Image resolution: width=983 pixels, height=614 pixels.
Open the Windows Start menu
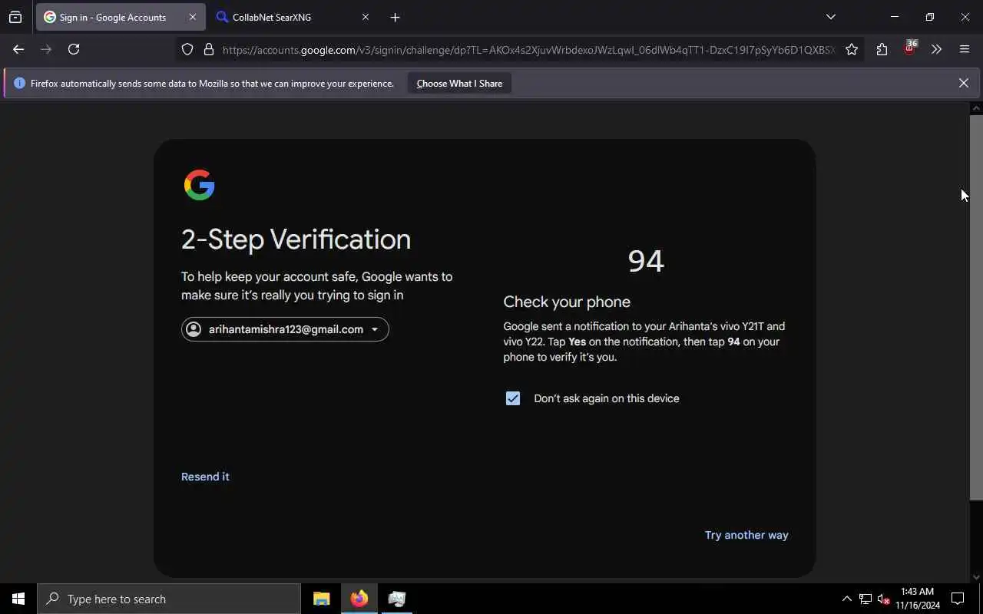click(x=18, y=599)
